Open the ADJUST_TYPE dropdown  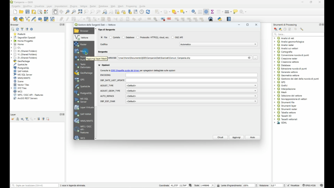point(191,86)
